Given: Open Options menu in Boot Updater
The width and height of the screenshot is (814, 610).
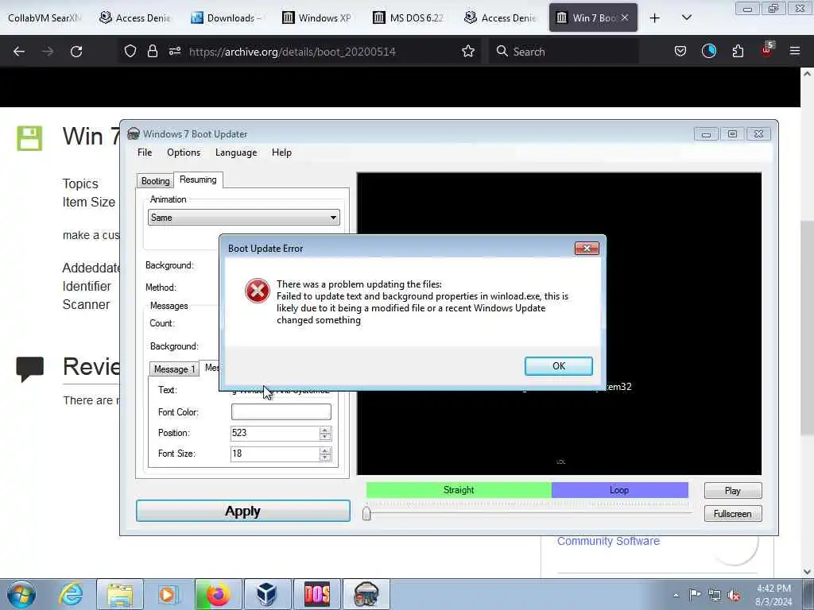Looking at the screenshot, I should pos(184,152).
